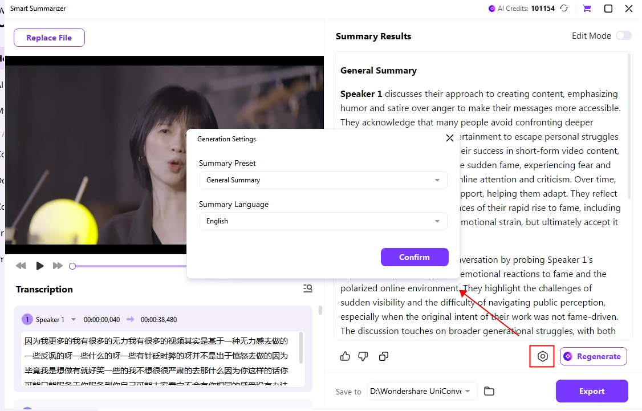642x411 pixels.
Task: Expand the Save to path dropdown
Action: pos(468,391)
